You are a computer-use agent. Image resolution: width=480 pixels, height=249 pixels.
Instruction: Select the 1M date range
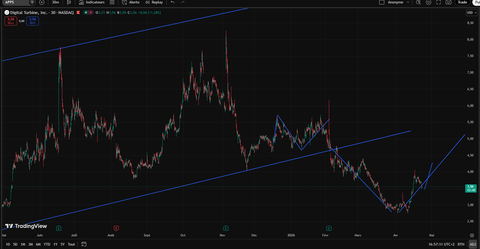click(x=23, y=245)
